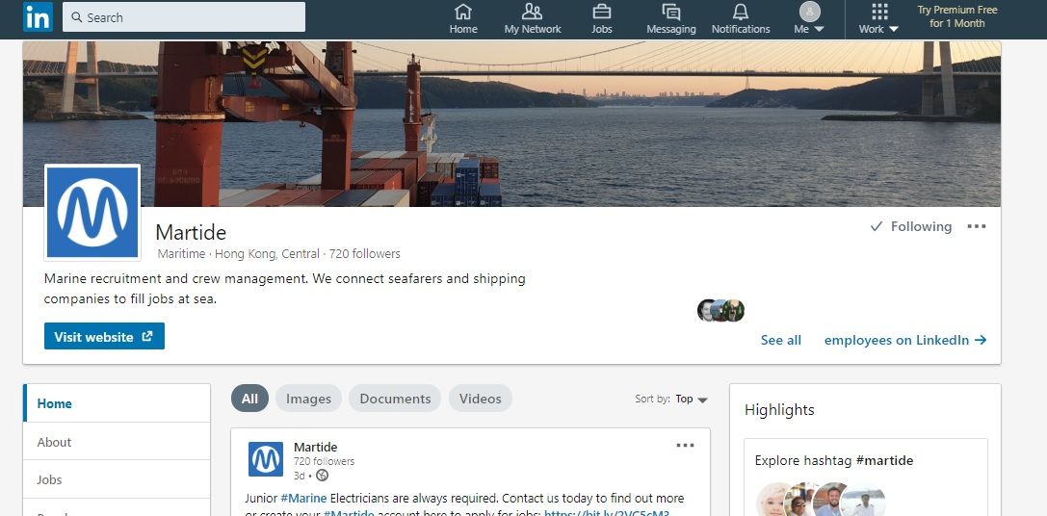Click the employee avatars cluster
This screenshot has width=1047, height=516.
(720, 310)
